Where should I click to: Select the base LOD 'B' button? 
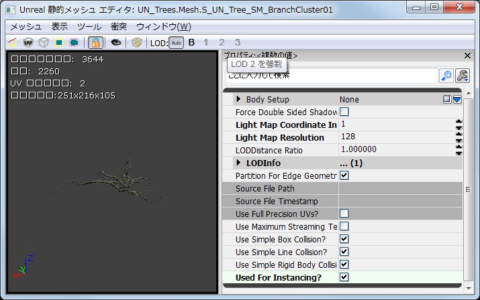191,42
